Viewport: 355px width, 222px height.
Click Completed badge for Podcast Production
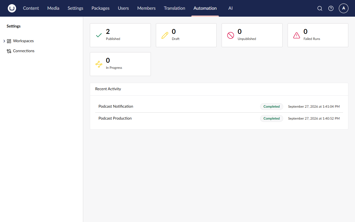[272, 118]
